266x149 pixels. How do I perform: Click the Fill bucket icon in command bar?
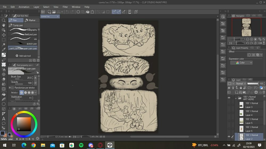pyautogui.click(x=88, y=12)
